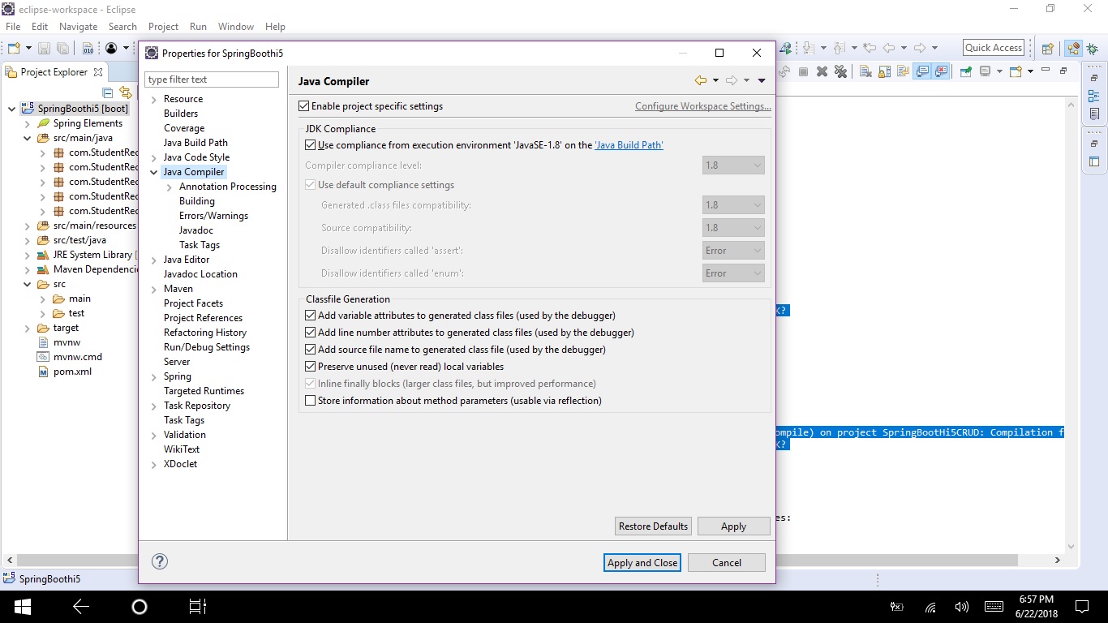Toggle Show Console on Standard Out icon
This screenshot has height=623, width=1108.
pyautogui.click(x=922, y=71)
